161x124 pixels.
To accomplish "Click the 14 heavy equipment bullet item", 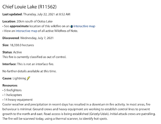I will click(x=17, y=100).
